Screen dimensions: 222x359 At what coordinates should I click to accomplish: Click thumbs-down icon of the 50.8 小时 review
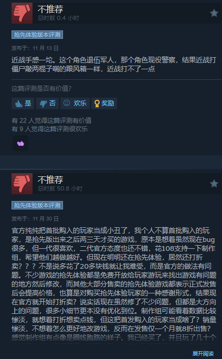coord(22,184)
